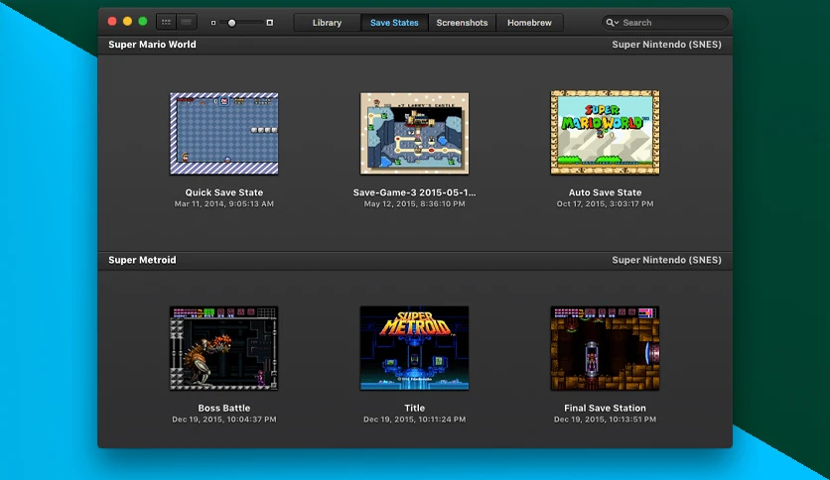Click the Auto Save State label
The width and height of the screenshot is (830, 480).
coord(605,192)
